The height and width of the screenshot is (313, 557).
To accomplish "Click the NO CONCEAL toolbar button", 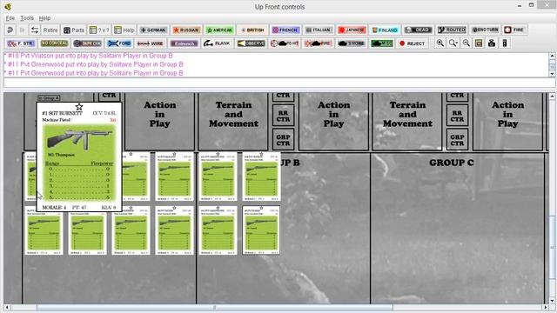I will point(54,43).
